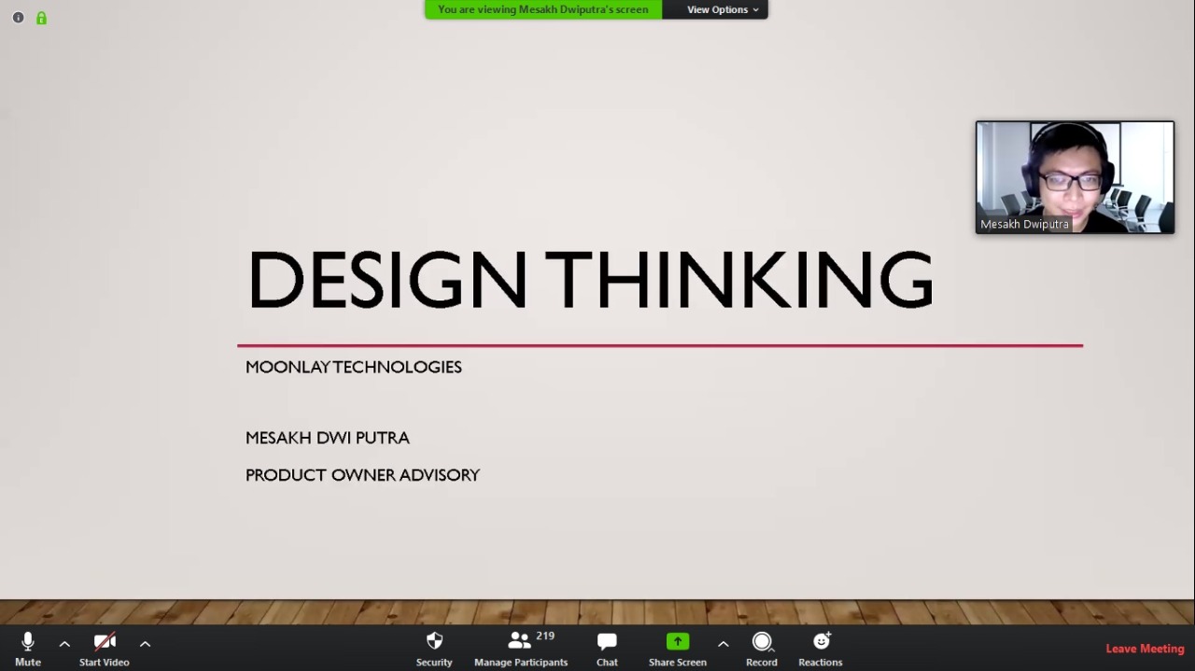This screenshot has width=1195, height=671.
Task: Click the green encryption lock icon
Action: point(41,18)
